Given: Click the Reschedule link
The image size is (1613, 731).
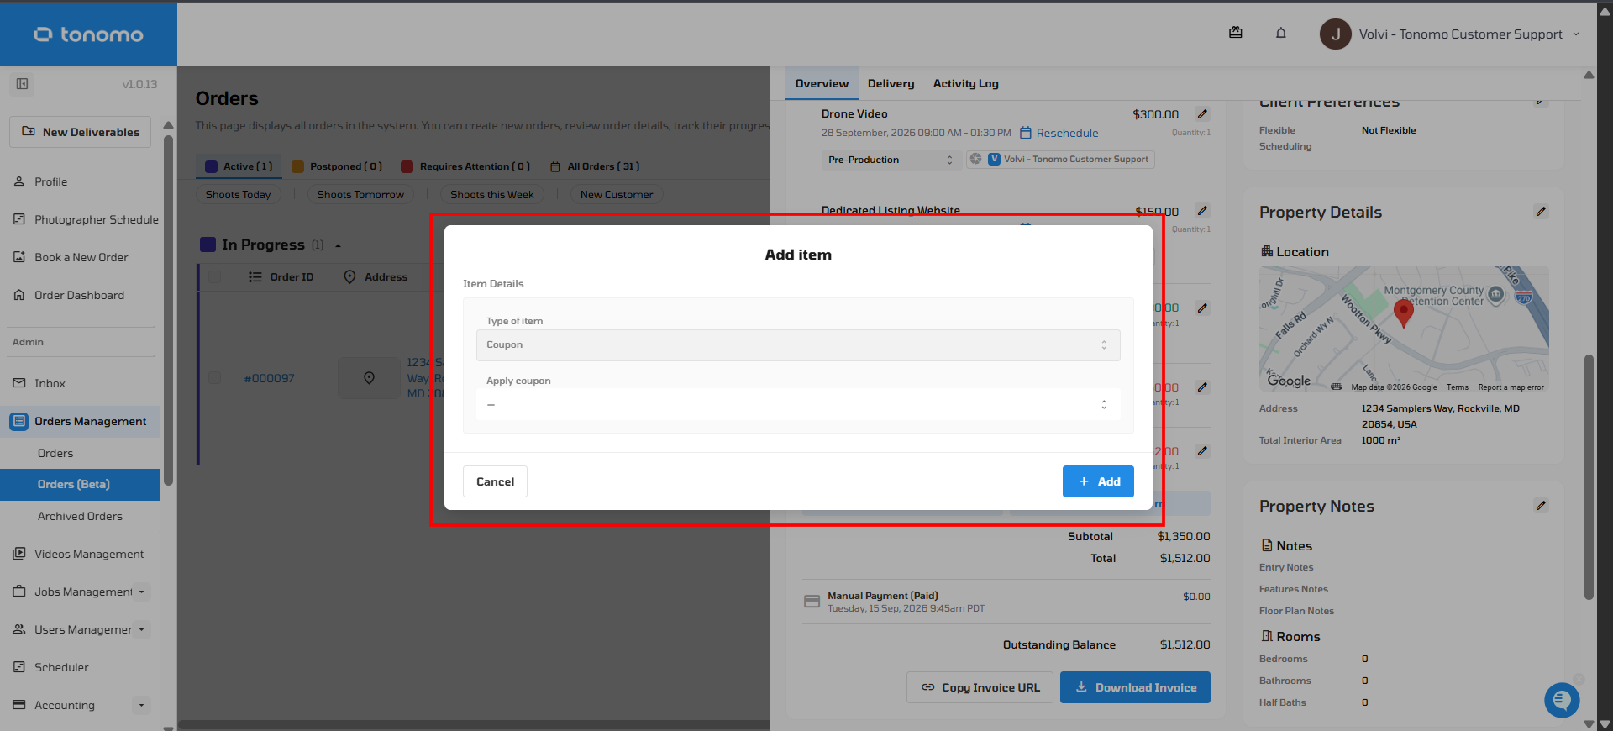Looking at the screenshot, I should point(1059,133).
